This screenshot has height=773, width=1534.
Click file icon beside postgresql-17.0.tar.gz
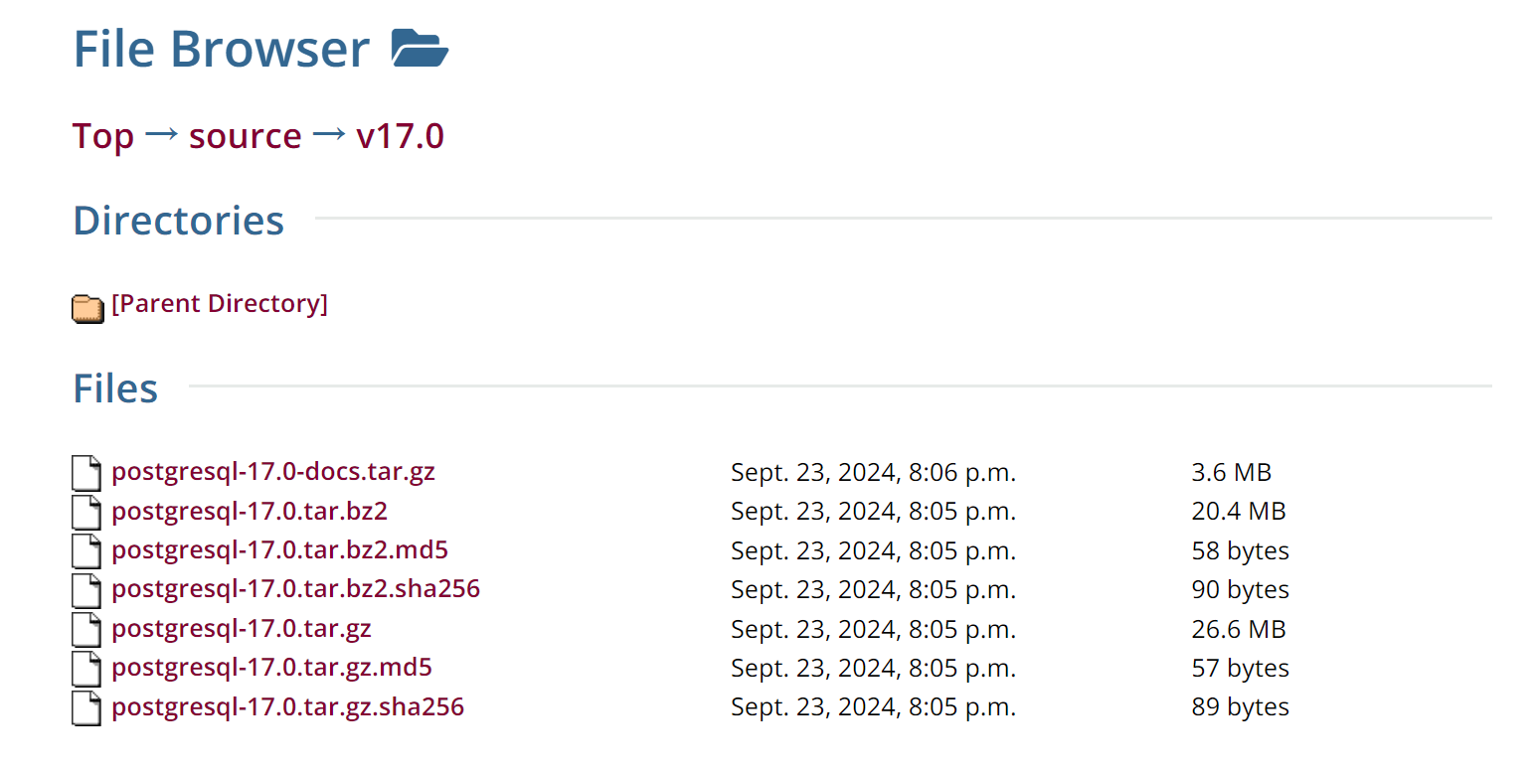(x=86, y=630)
